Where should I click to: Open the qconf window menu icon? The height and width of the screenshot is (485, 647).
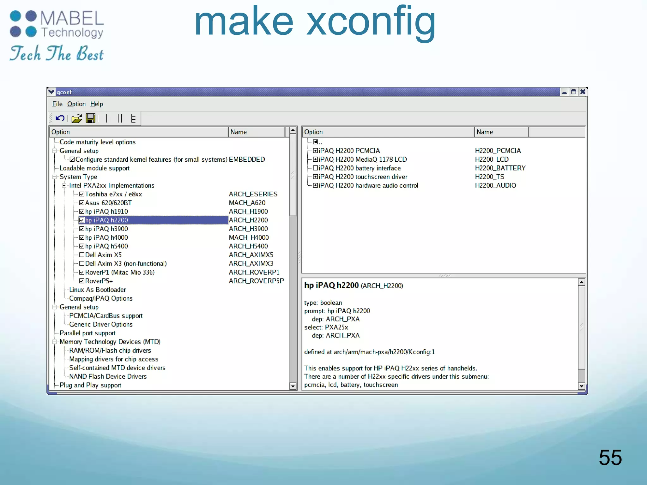(51, 92)
